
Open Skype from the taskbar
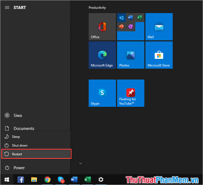pos(61,180)
